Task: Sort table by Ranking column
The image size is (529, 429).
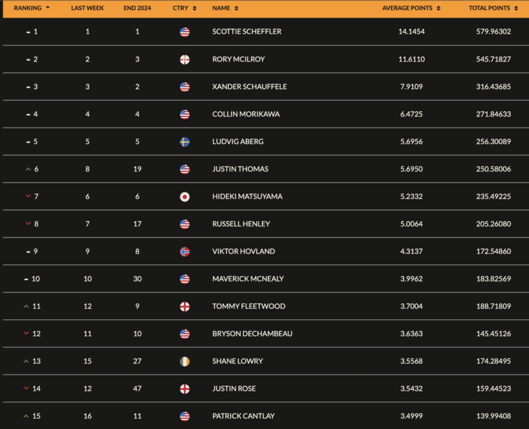Action: tap(32, 8)
